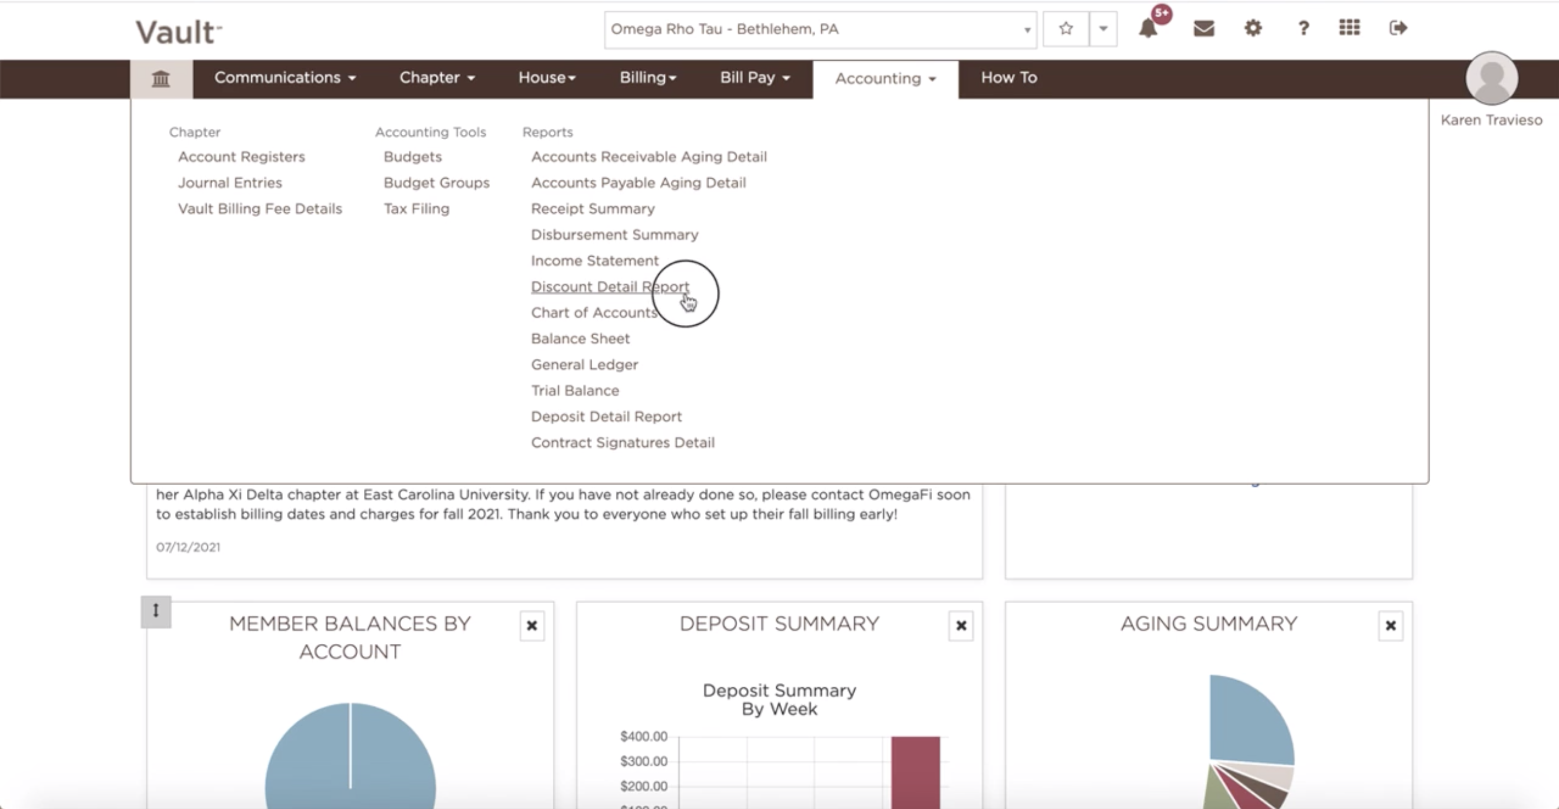Open the notifications bell icon
Image resolution: width=1559 pixels, height=809 pixels.
click(1148, 29)
